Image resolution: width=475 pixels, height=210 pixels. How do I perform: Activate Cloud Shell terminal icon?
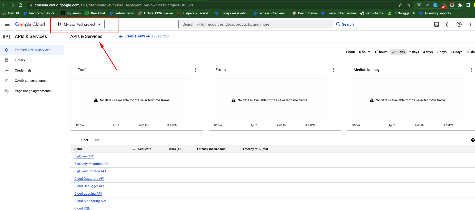click(437, 24)
